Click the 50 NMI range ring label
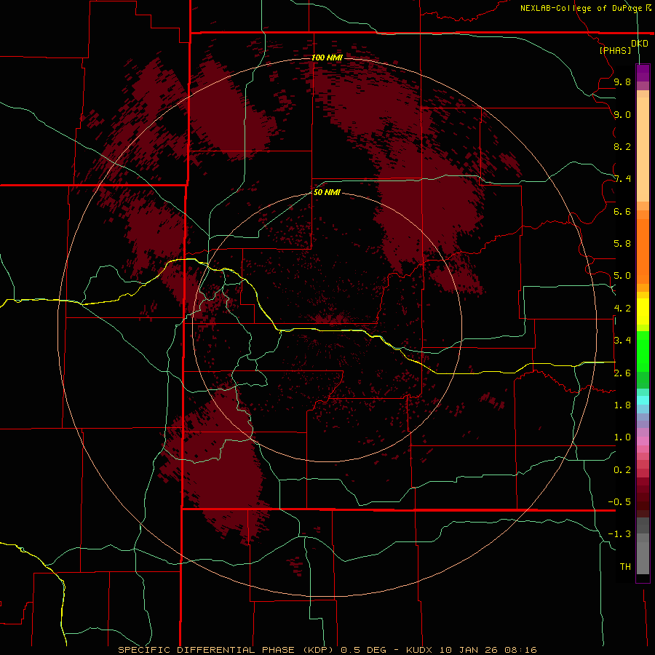 (x=327, y=192)
